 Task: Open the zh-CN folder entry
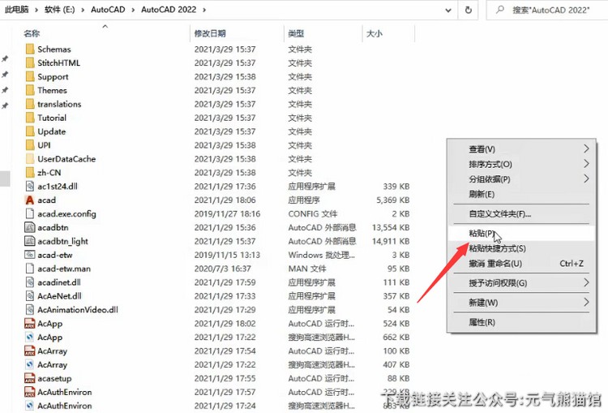(x=49, y=173)
